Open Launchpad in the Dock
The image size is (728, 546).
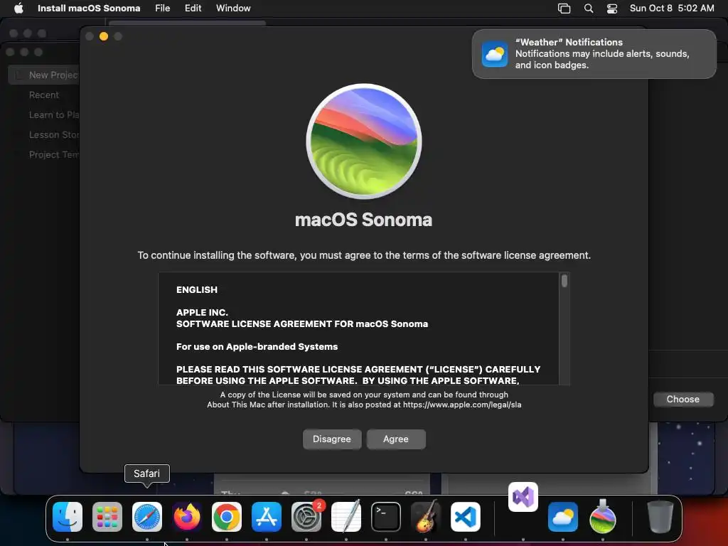pyautogui.click(x=107, y=517)
